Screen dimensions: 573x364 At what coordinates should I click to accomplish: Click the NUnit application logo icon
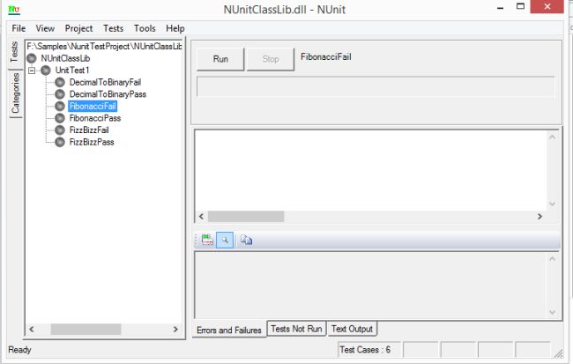click(14, 9)
